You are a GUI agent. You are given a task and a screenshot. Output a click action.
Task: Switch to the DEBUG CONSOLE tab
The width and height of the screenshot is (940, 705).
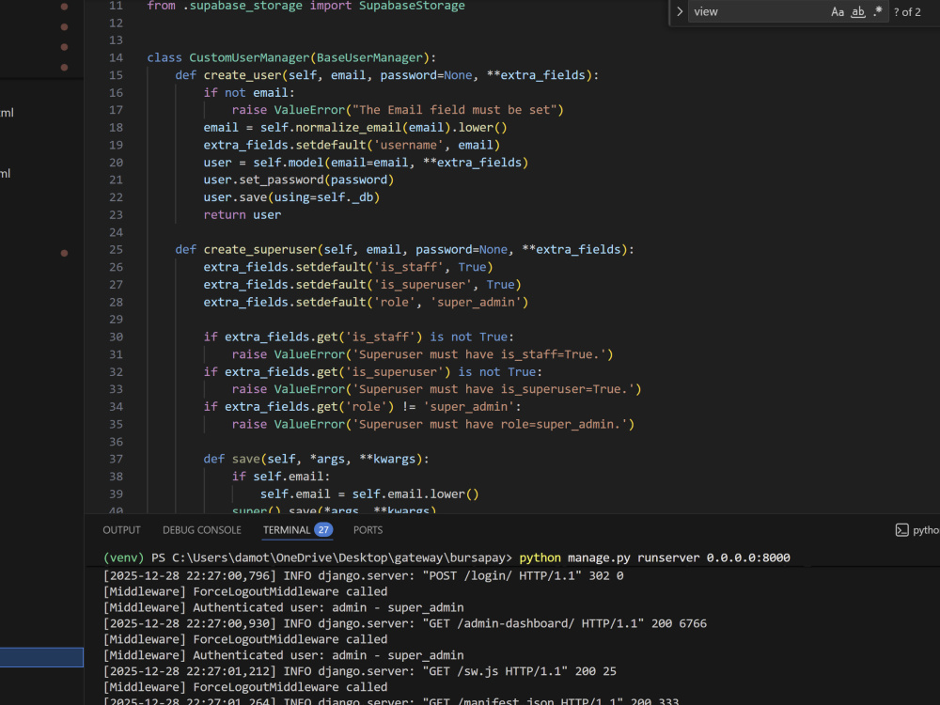[x=201, y=530]
